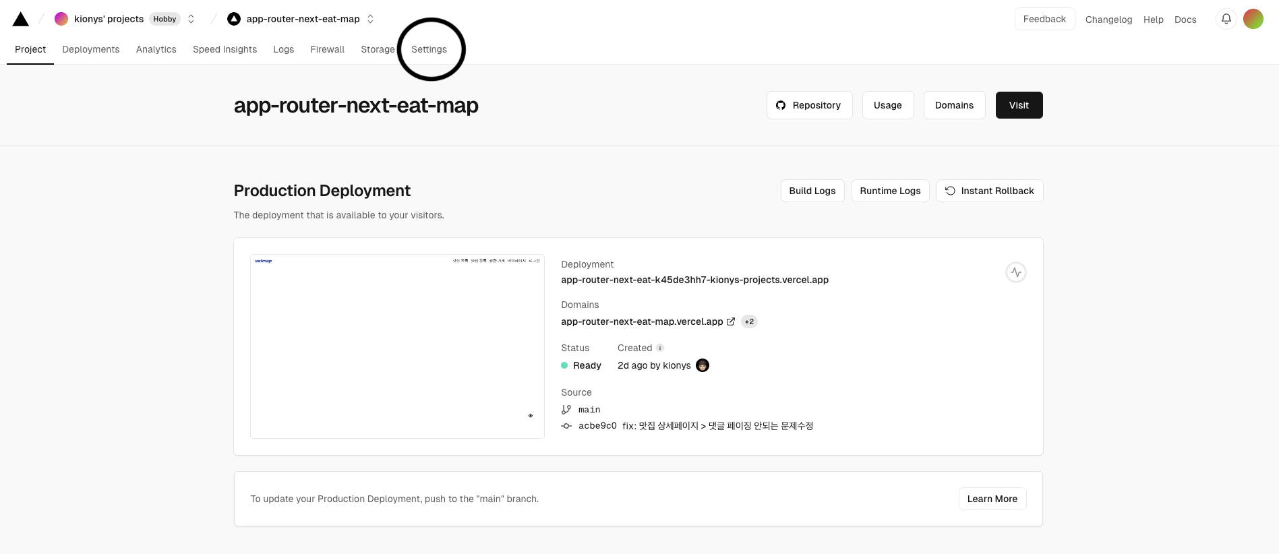Open the Speed Insights tab
The width and height of the screenshot is (1279, 554).
point(225,49)
